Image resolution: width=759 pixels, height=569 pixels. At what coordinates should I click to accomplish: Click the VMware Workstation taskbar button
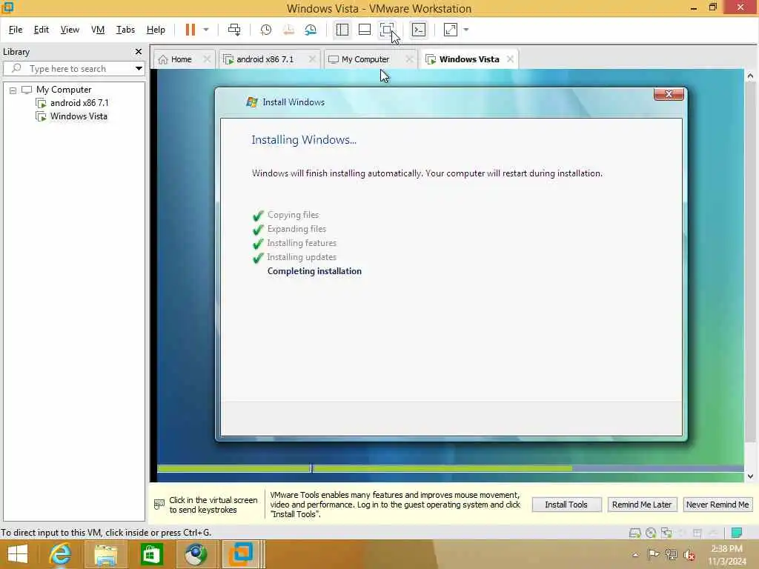coord(242,554)
